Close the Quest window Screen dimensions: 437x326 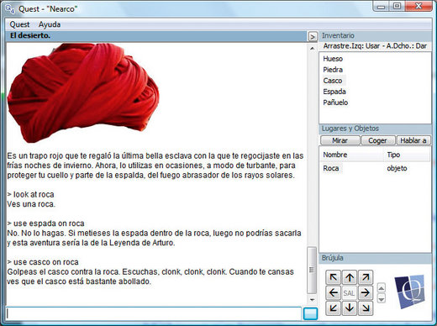click(419, 6)
